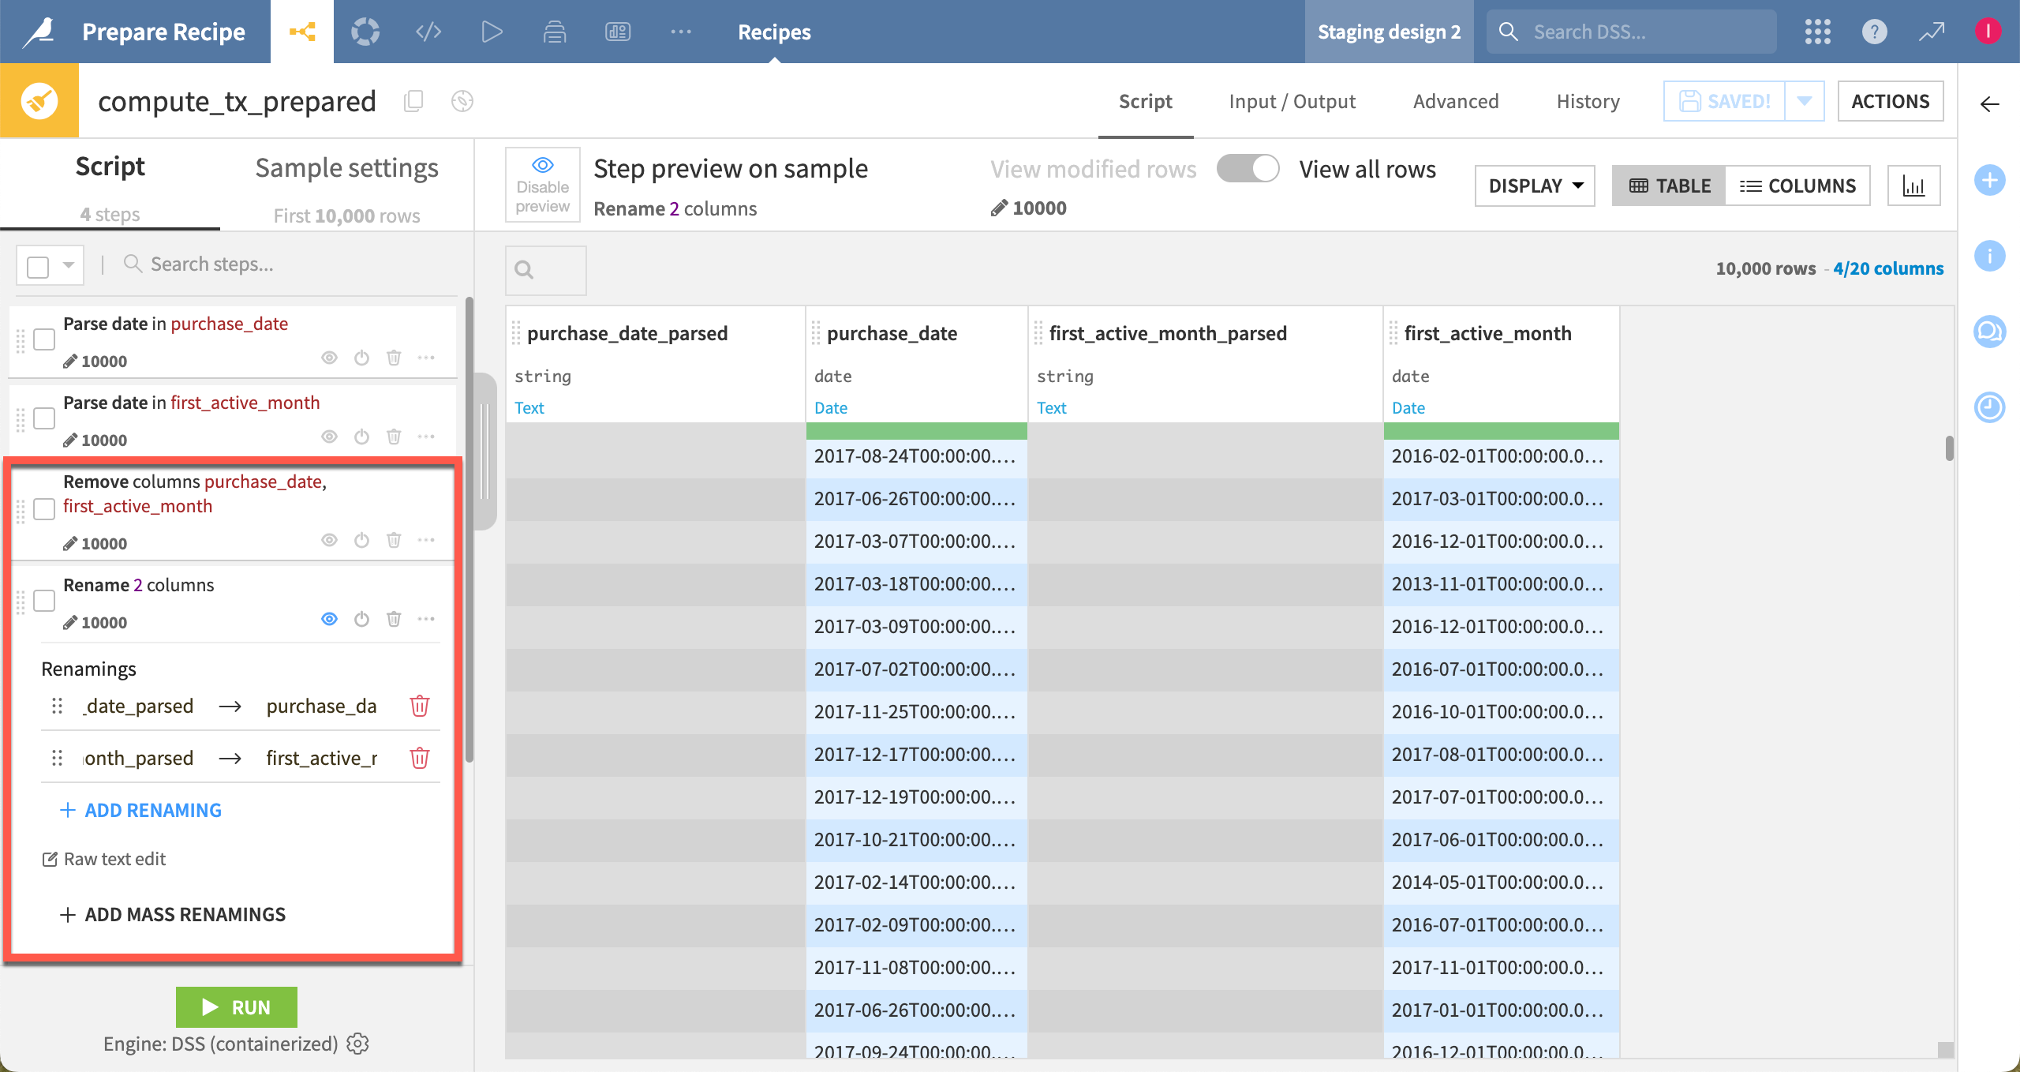Switch to the Advanced tab

1456,102
